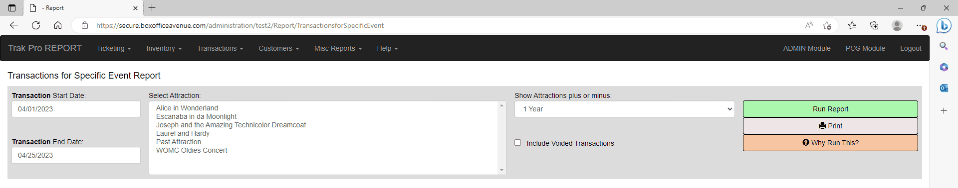
Task: Click the sidebar search magnifier icon
Action: click(x=944, y=46)
